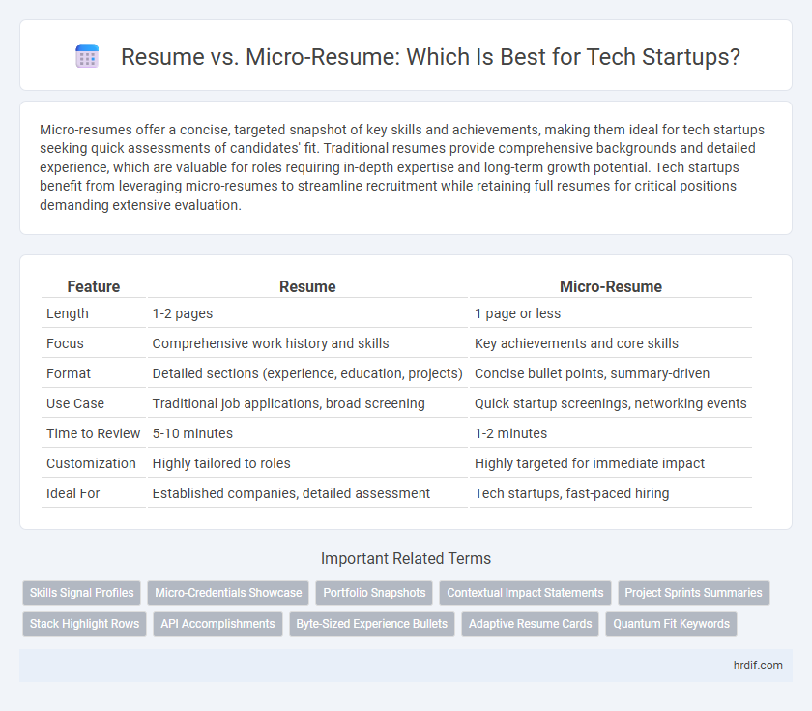Click 'Traditional job applications, broad screening' cell
Screen dimensions: 812x711
pyautogui.click(x=307, y=403)
